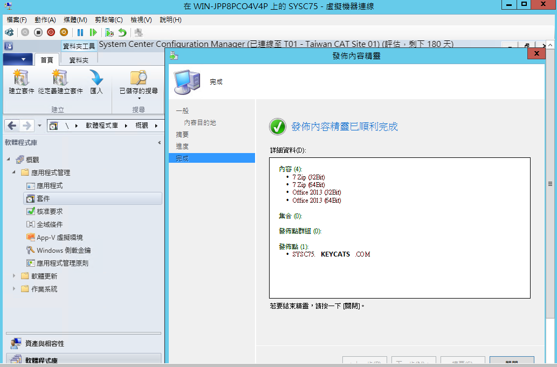Collapse the 應用程式管理 folder node

(14, 172)
